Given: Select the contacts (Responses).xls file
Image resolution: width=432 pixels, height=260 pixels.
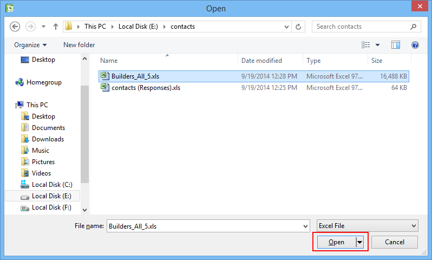Looking at the screenshot, I should (146, 88).
